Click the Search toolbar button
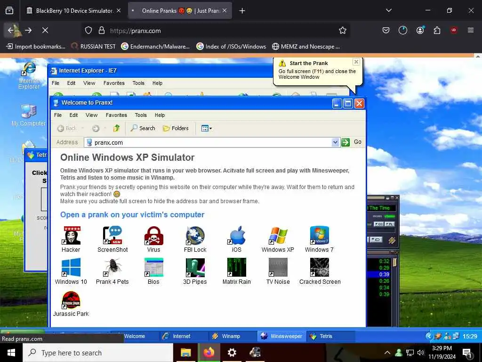482x362 pixels. (143, 128)
